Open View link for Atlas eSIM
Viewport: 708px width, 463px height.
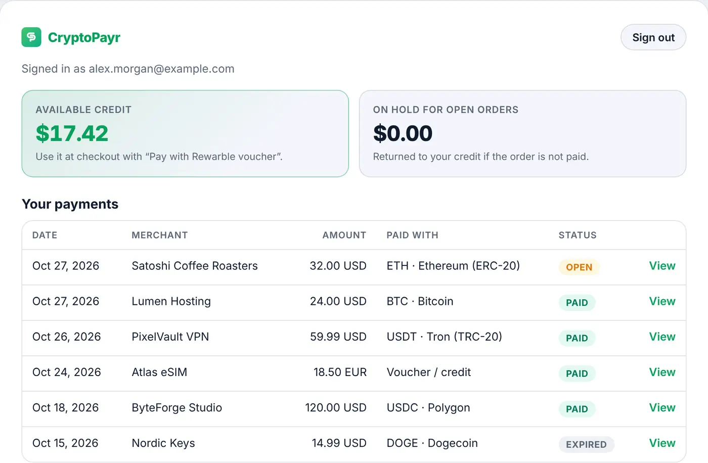pos(662,372)
